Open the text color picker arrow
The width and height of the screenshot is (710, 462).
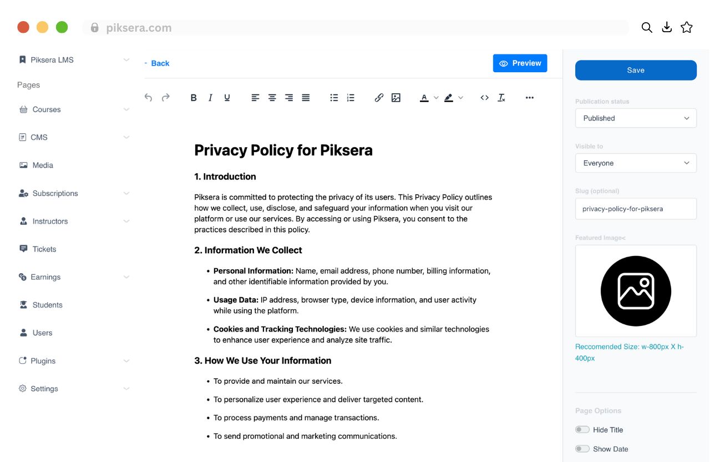click(436, 98)
